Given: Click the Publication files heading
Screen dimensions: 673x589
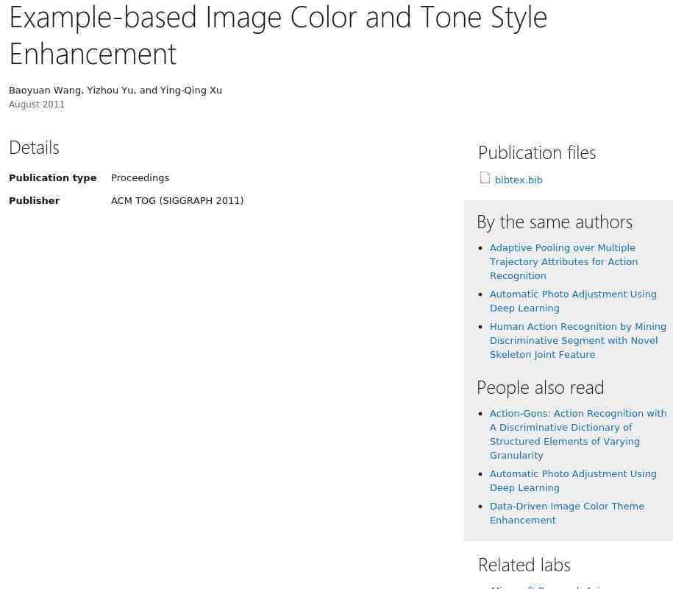Looking at the screenshot, I should coord(537,153).
